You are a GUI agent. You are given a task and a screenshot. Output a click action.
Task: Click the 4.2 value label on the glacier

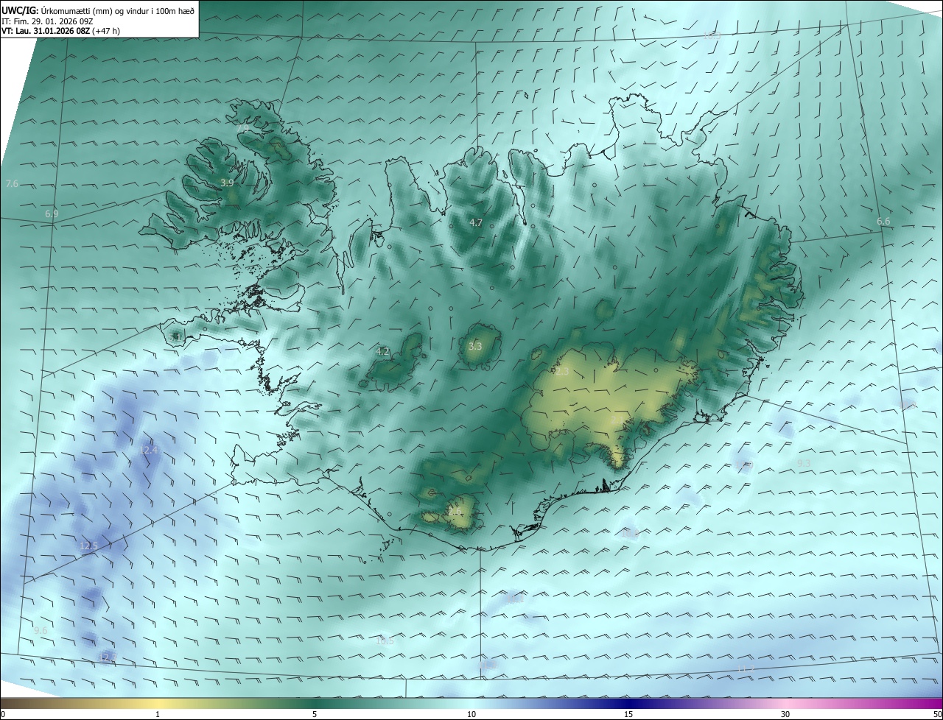(382, 352)
